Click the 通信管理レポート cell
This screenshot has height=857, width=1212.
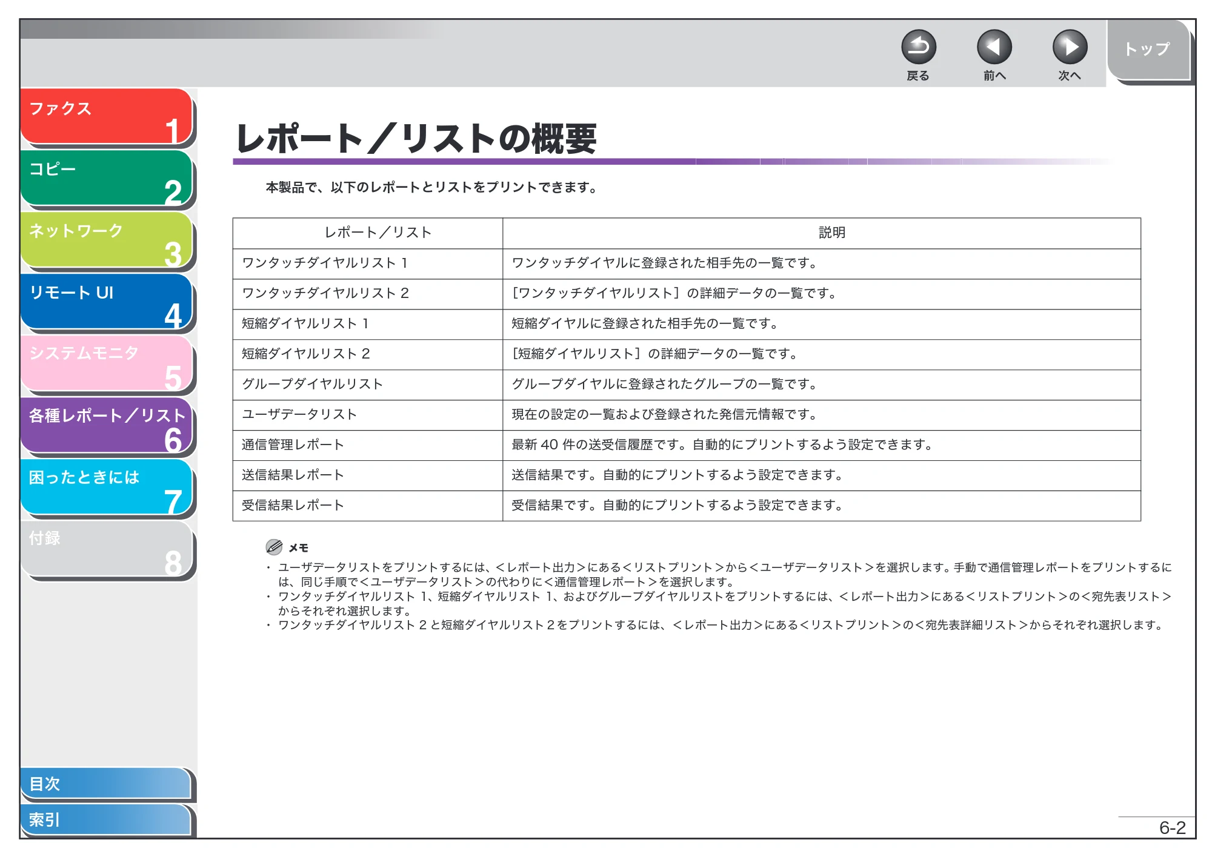click(368, 445)
